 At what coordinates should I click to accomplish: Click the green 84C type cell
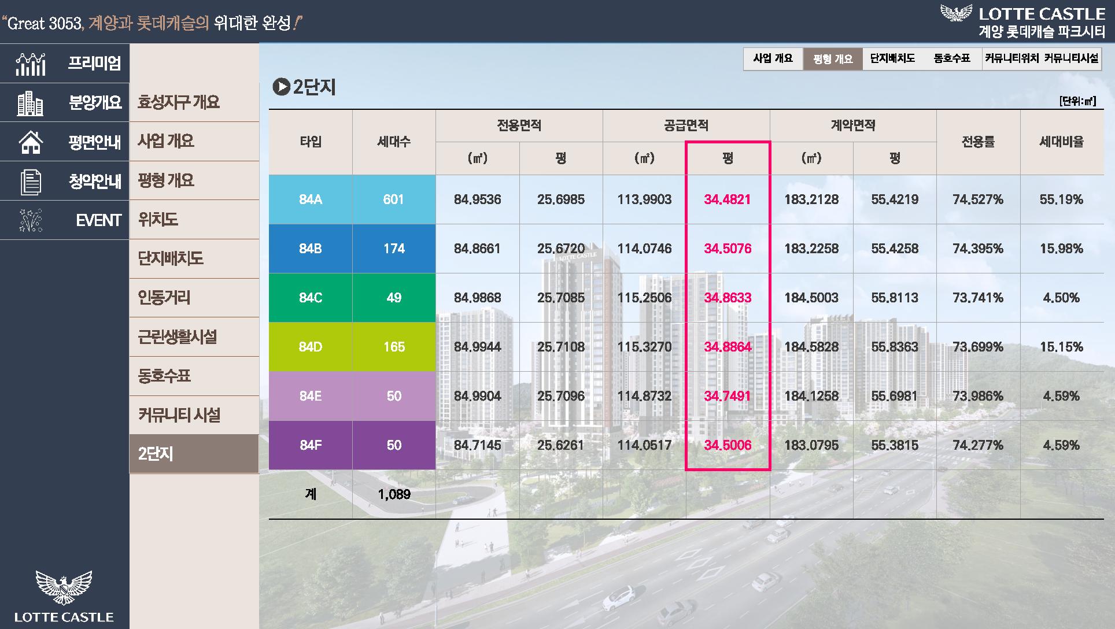coord(311,298)
